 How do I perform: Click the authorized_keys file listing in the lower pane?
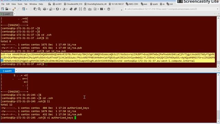tap(45, 108)
